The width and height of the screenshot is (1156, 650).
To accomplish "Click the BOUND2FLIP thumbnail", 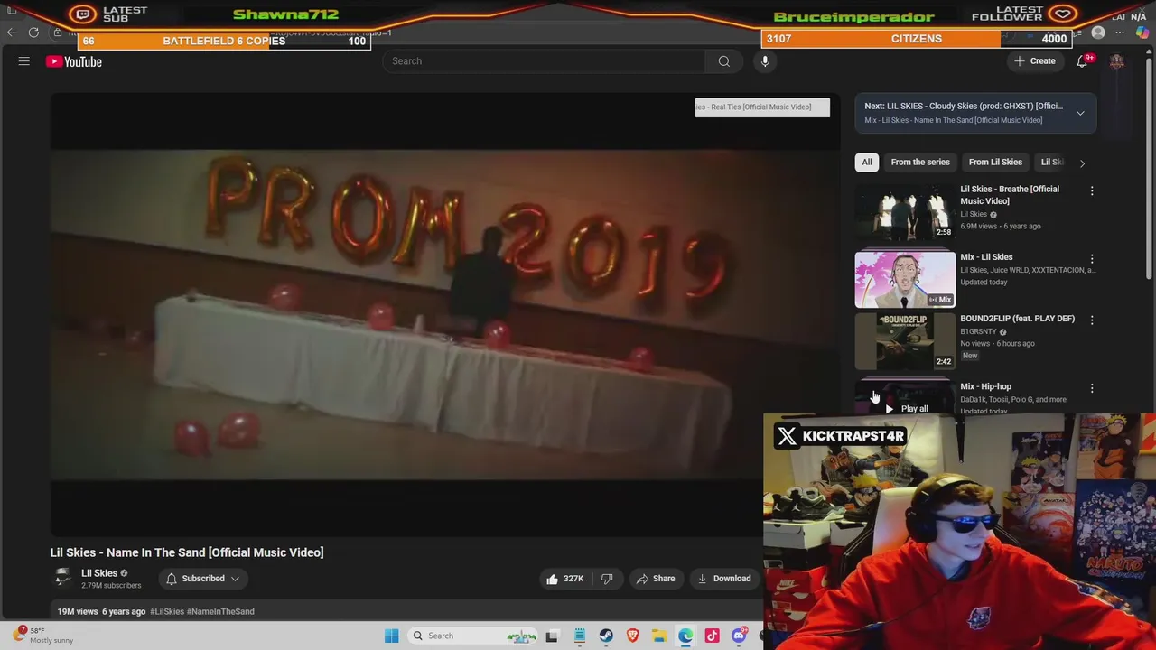I will click(x=905, y=340).
